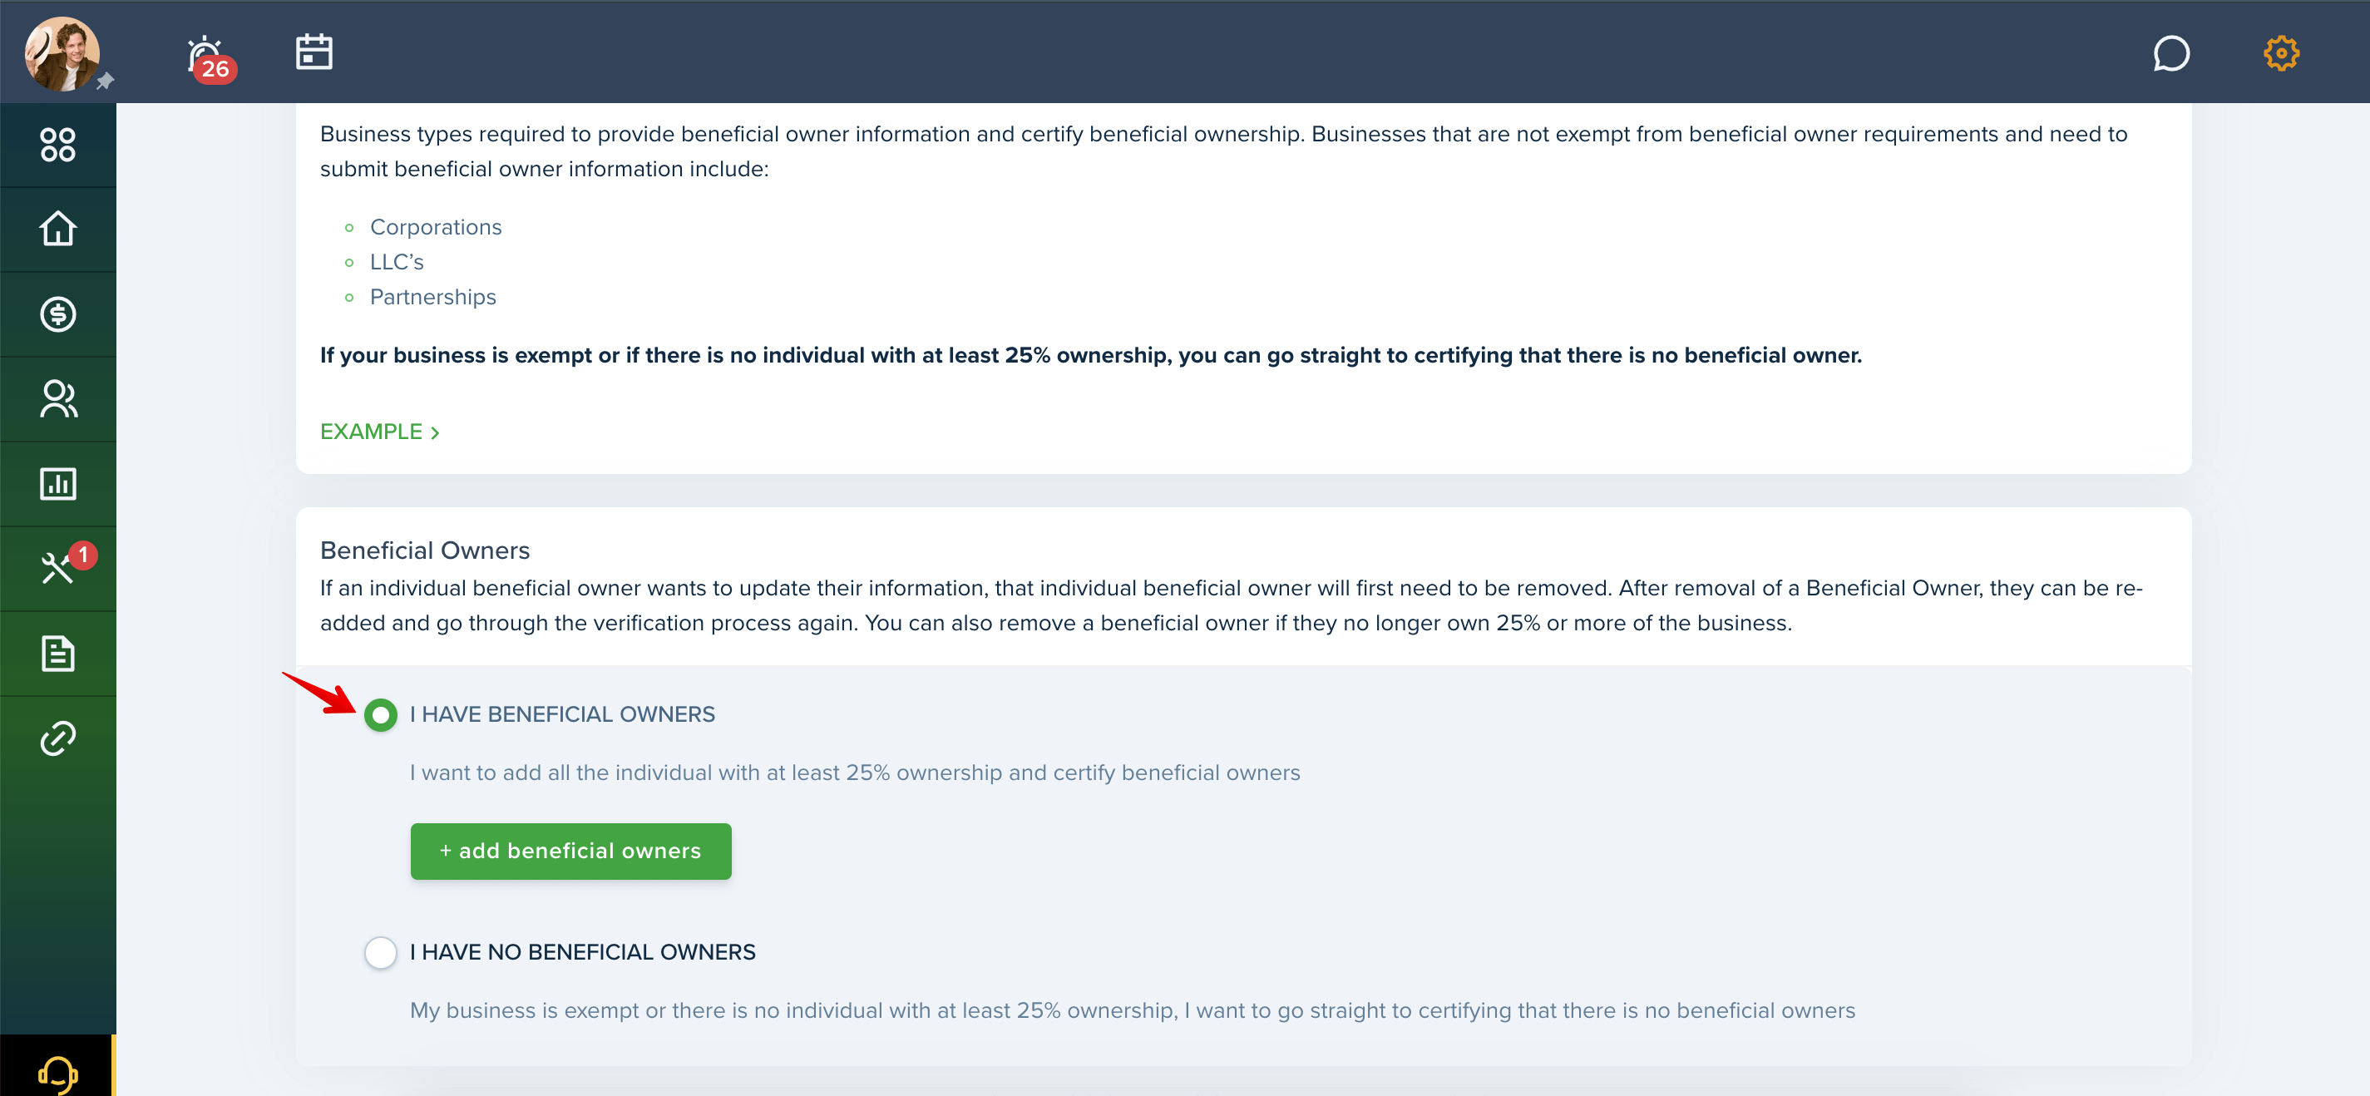The image size is (2370, 1096).
Task: Open the orange settings gear icon
Action: click(x=2281, y=53)
